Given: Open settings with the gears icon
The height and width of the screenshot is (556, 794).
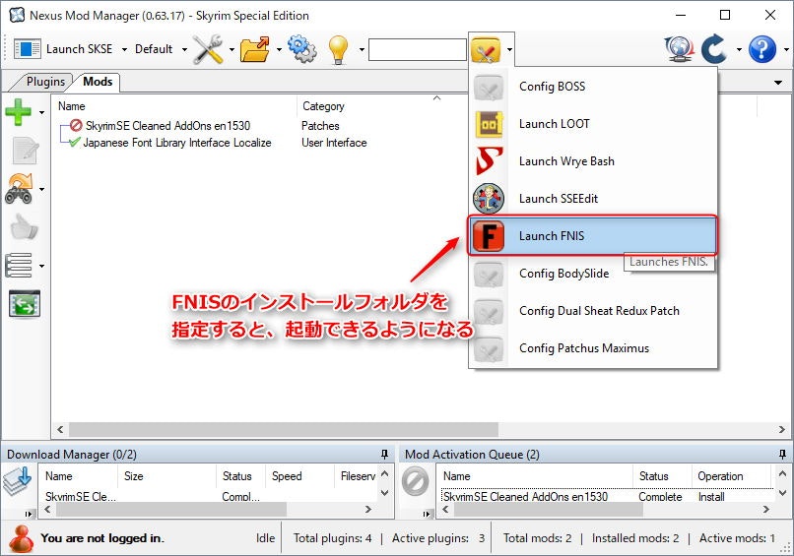Looking at the screenshot, I should point(302,48).
